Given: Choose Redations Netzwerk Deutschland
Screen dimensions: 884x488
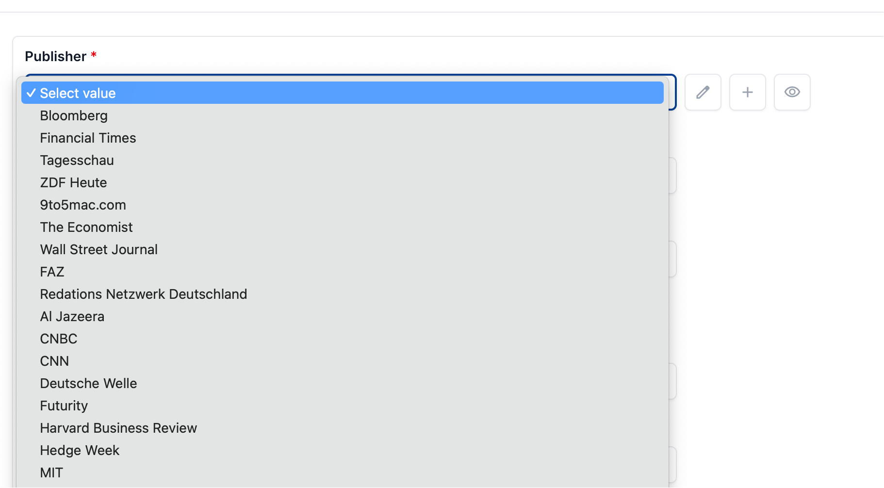Looking at the screenshot, I should [342, 294].
